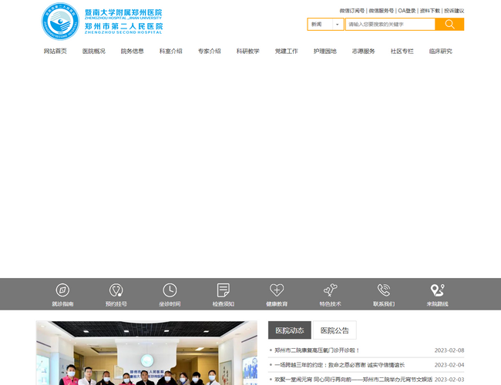
Task: Open the 联系我们 phone icon
Action: pos(384,290)
